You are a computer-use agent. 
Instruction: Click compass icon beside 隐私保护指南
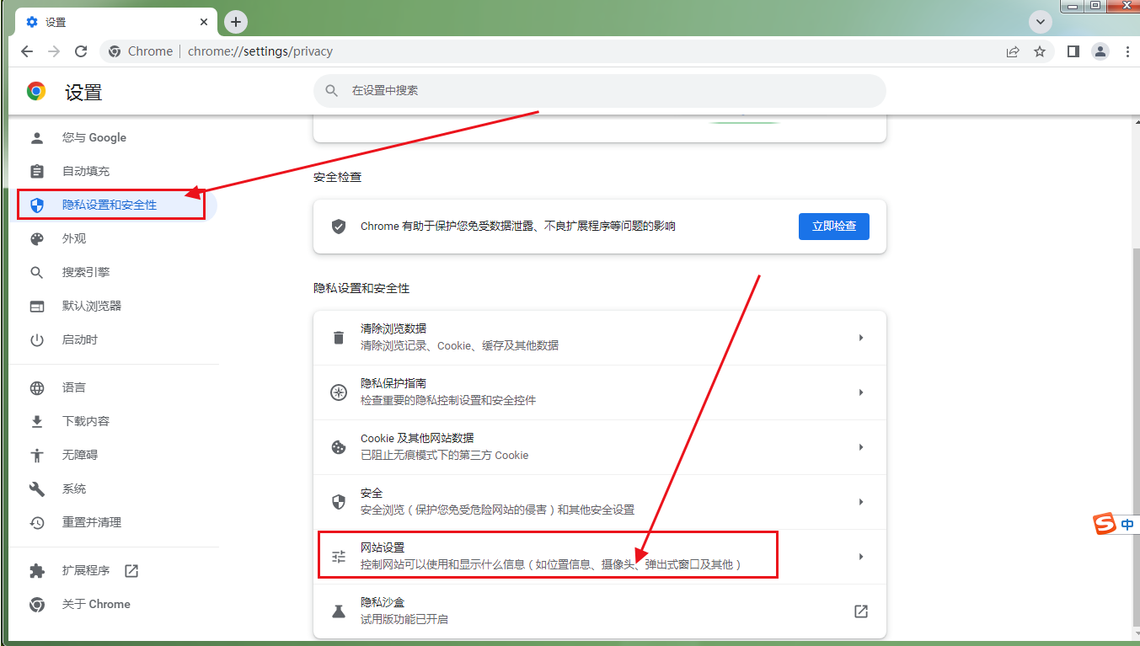339,392
